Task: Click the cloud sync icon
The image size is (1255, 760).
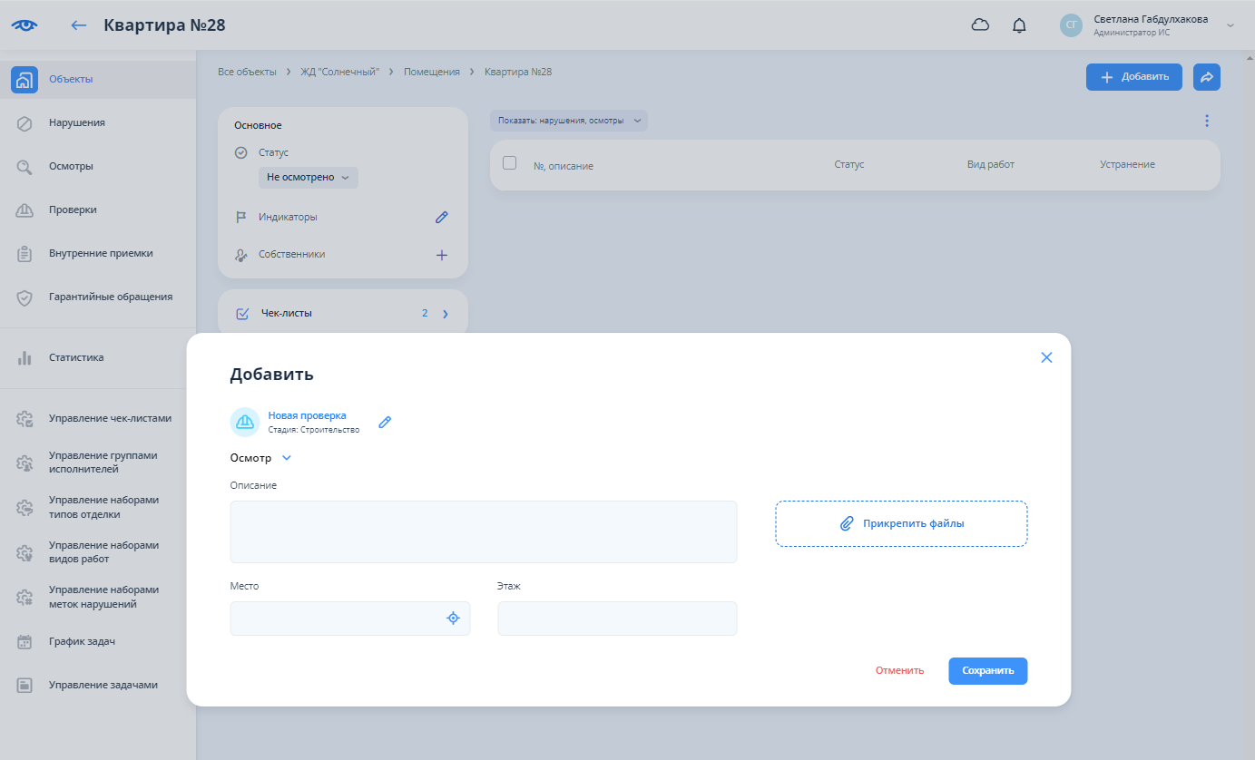Action: click(x=980, y=25)
